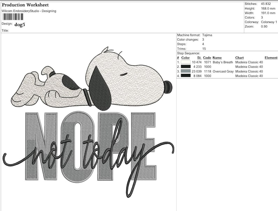Click the stitch count '8 084'
Screen dimensions: 278x211
click(x=197, y=76)
